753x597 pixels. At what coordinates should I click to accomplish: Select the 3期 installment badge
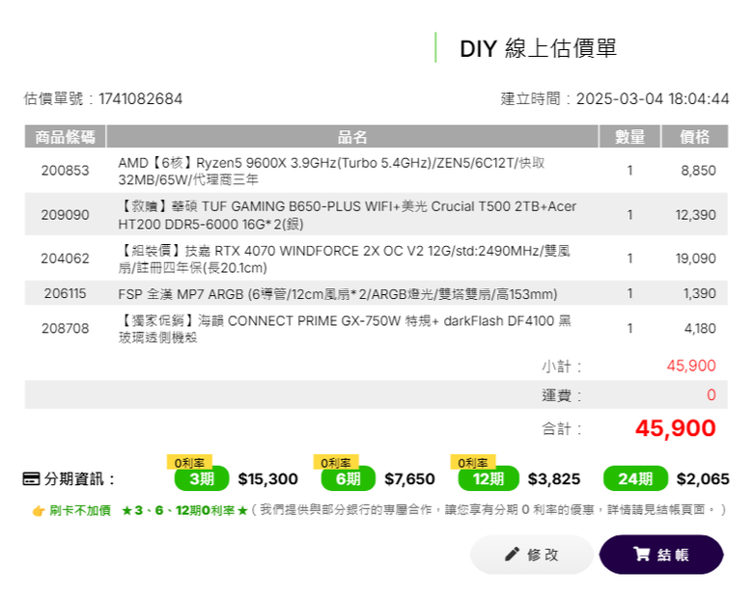click(202, 478)
